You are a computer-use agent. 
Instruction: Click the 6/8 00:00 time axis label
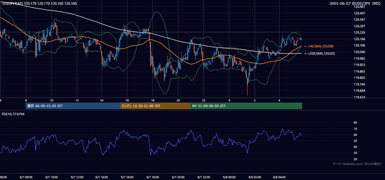[x=229, y=177]
